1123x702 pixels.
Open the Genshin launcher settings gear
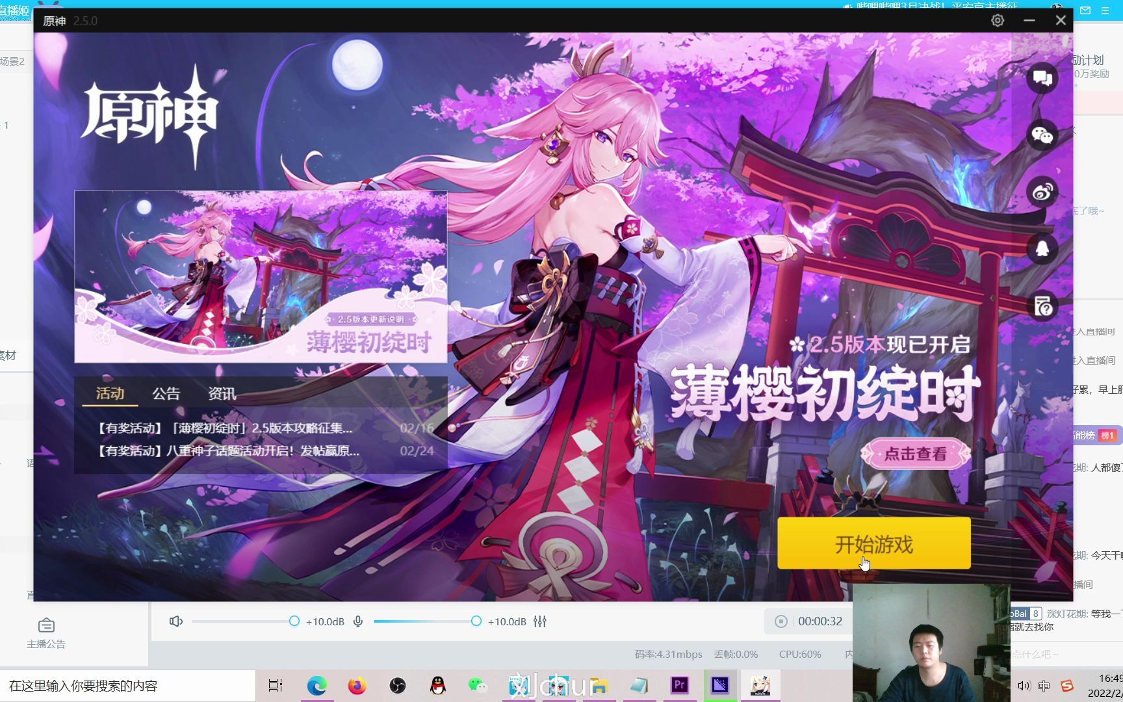click(998, 21)
